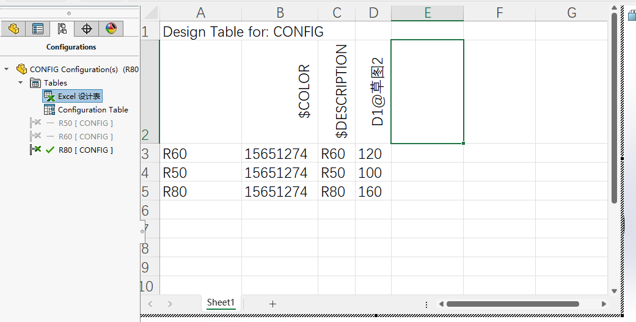Select row 5 header

tap(150, 191)
